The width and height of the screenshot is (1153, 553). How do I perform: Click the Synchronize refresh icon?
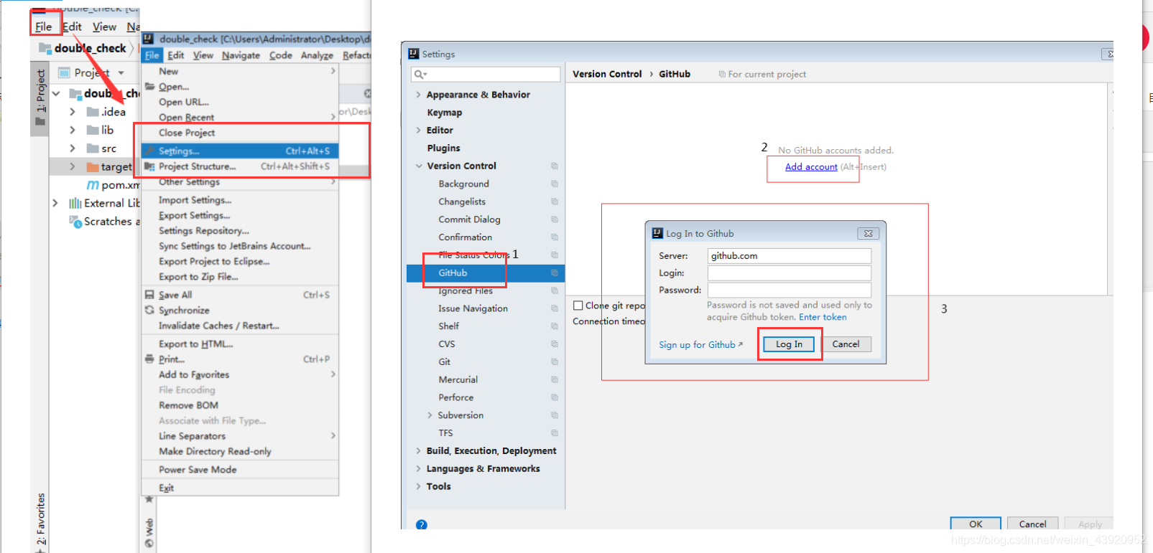pos(149,310)
